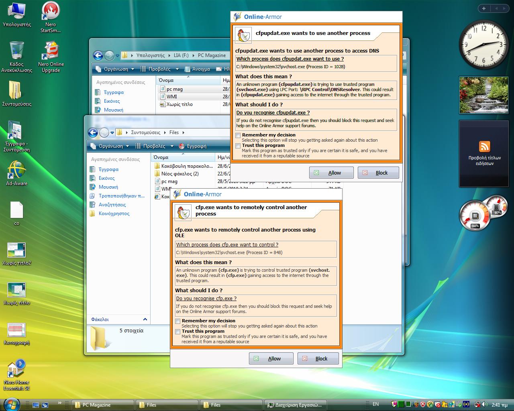Viewport: 514px width, 411px height.
Task: Click the Switch Between Windows quick launch icon
Action: coord(45,405)
